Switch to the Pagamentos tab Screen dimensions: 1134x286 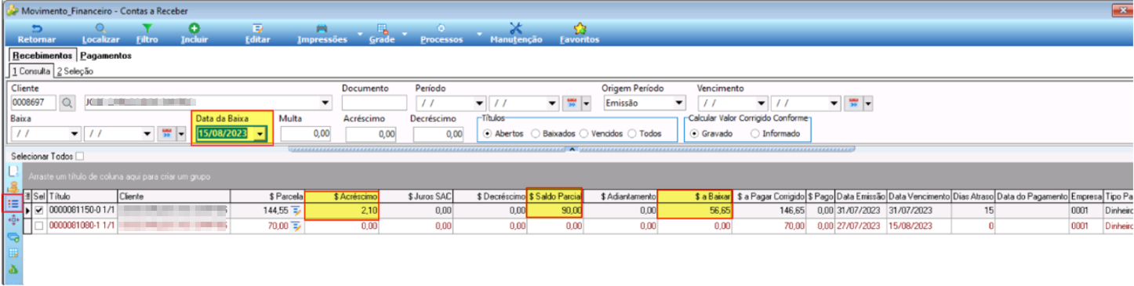pyautogui.click(x=105, y=56)
